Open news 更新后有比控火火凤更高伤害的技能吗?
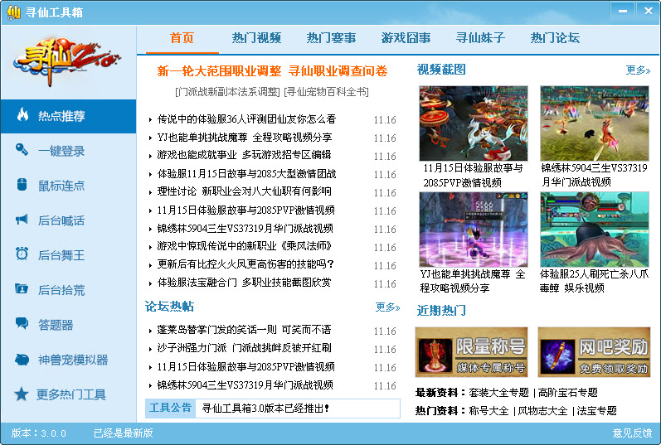The image size is (661, 445). [x=245, y=264]
